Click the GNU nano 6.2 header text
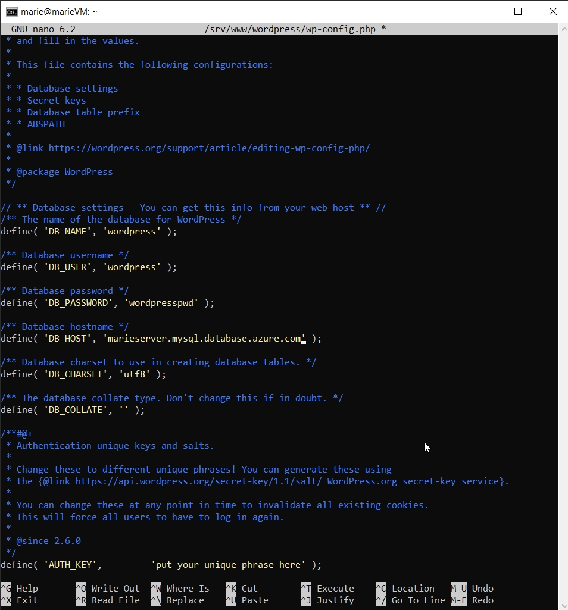 pyautogui.click(x=43, y=29)
